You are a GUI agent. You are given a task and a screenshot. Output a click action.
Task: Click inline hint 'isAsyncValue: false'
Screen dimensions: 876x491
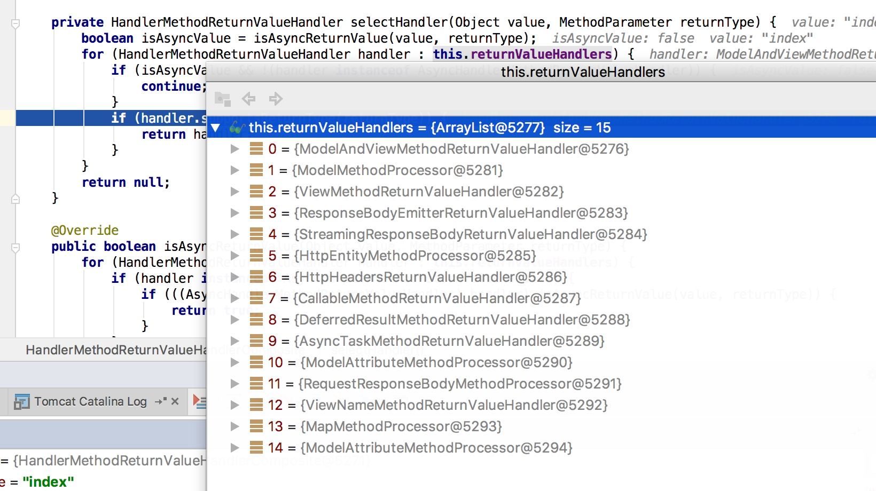pyautogui.click(x=623, y=38)
